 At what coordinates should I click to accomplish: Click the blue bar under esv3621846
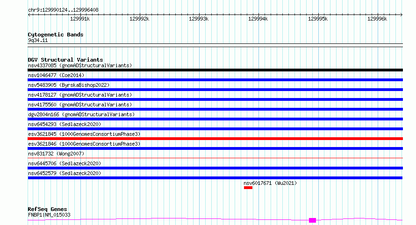coord(215,148)
